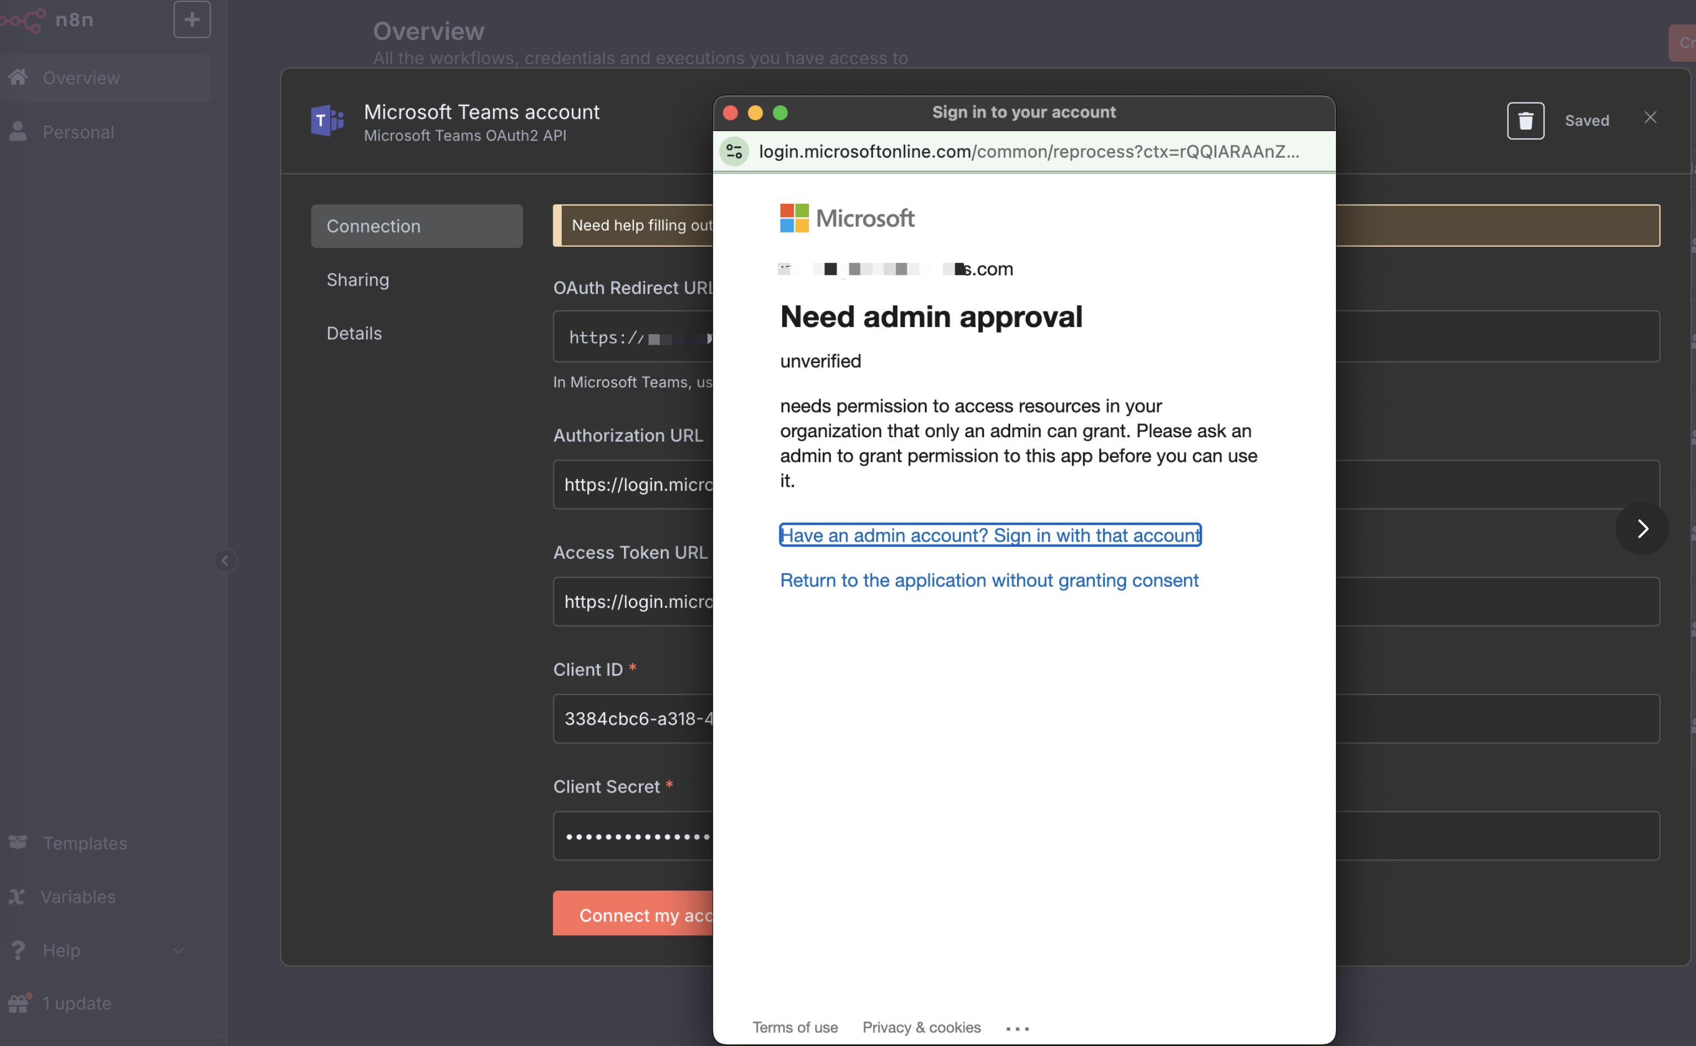
Task: Click the three dots more options
Action: [x=1017, y=1029]
